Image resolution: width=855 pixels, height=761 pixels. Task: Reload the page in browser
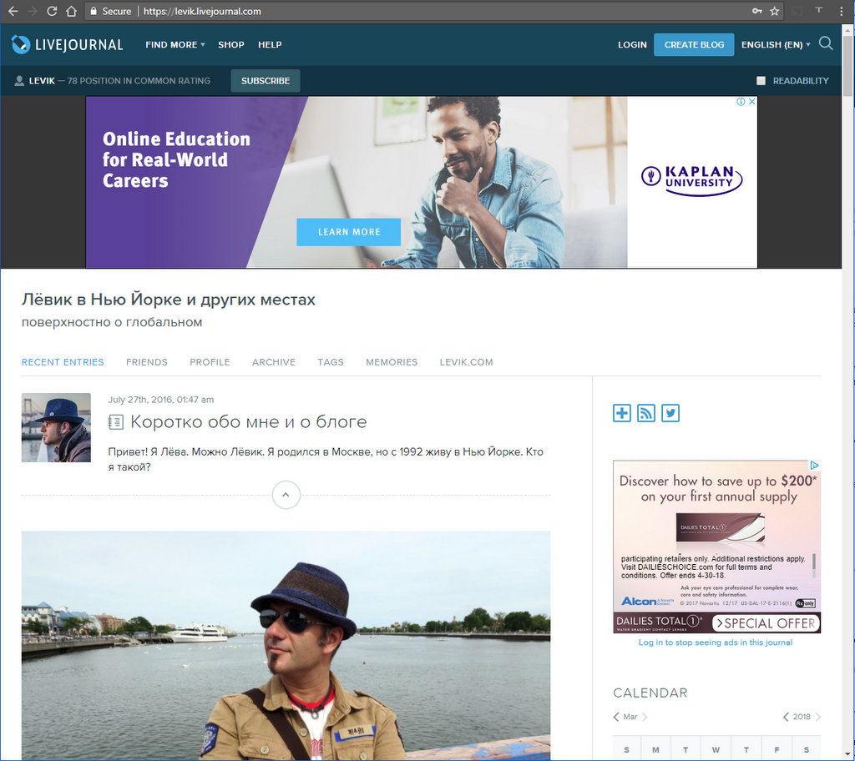[52, 11]
